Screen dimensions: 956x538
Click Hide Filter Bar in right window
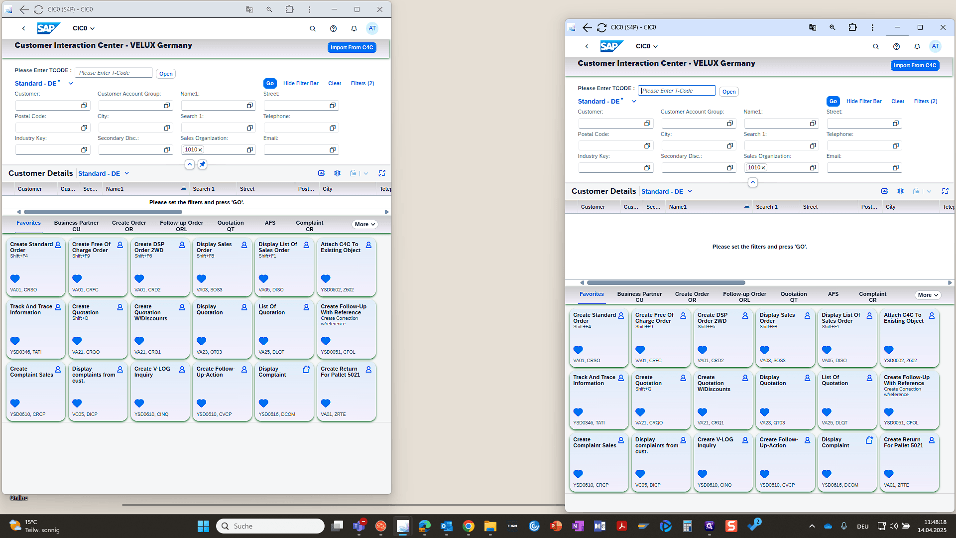pyautogui.click(x=864, y=102)
